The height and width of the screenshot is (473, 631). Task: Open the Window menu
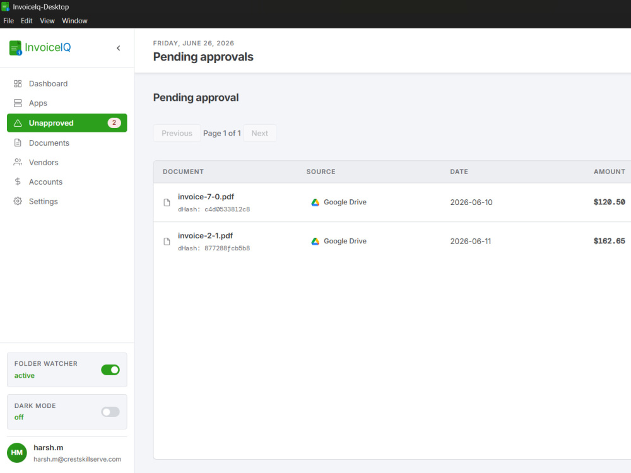(x=74, y=21)
